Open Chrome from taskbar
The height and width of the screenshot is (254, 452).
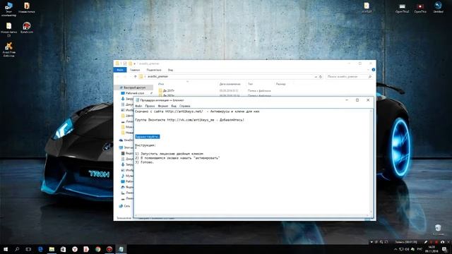coord(98,249)
